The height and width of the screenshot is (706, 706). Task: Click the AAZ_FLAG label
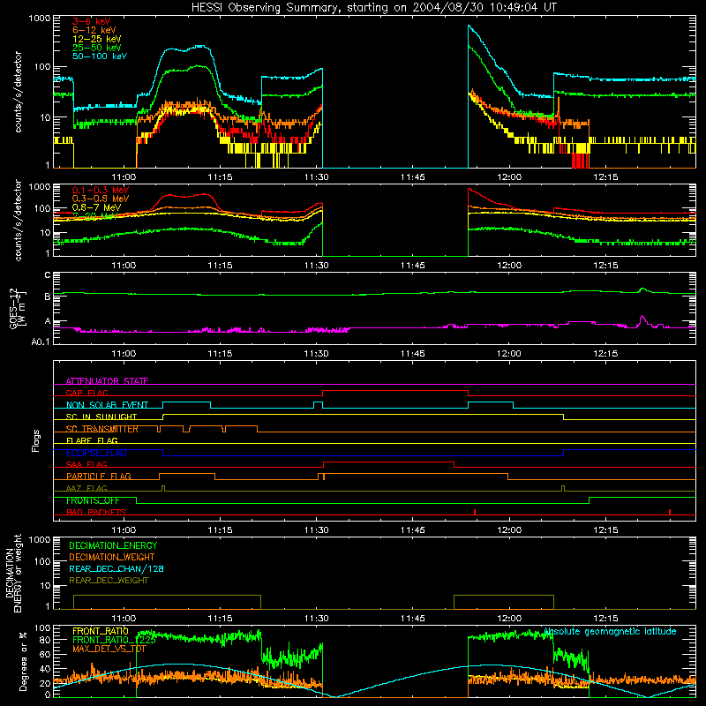pos(86,488)
